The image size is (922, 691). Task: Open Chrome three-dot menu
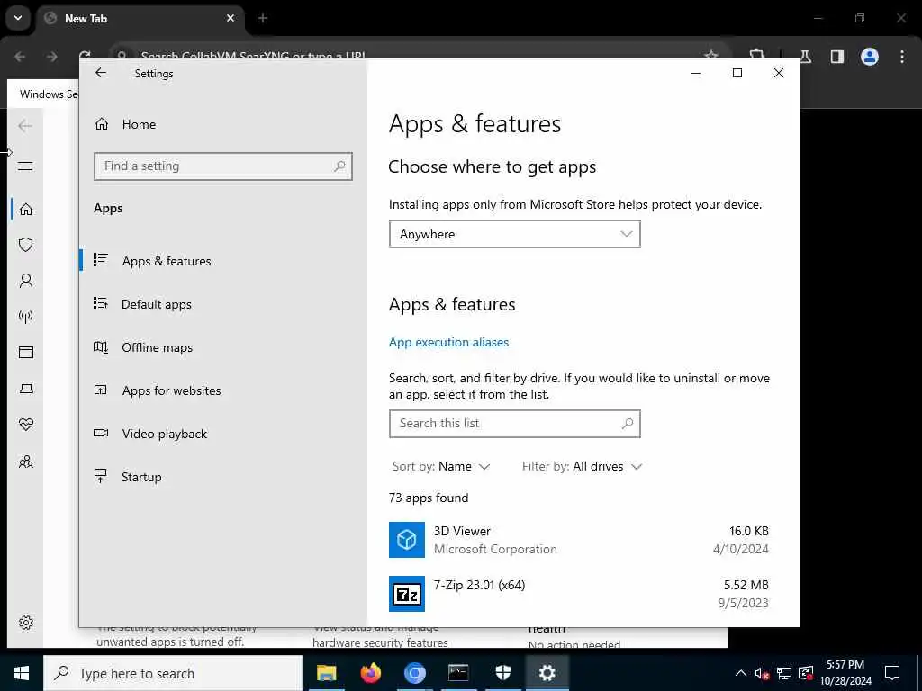[902, 57]
